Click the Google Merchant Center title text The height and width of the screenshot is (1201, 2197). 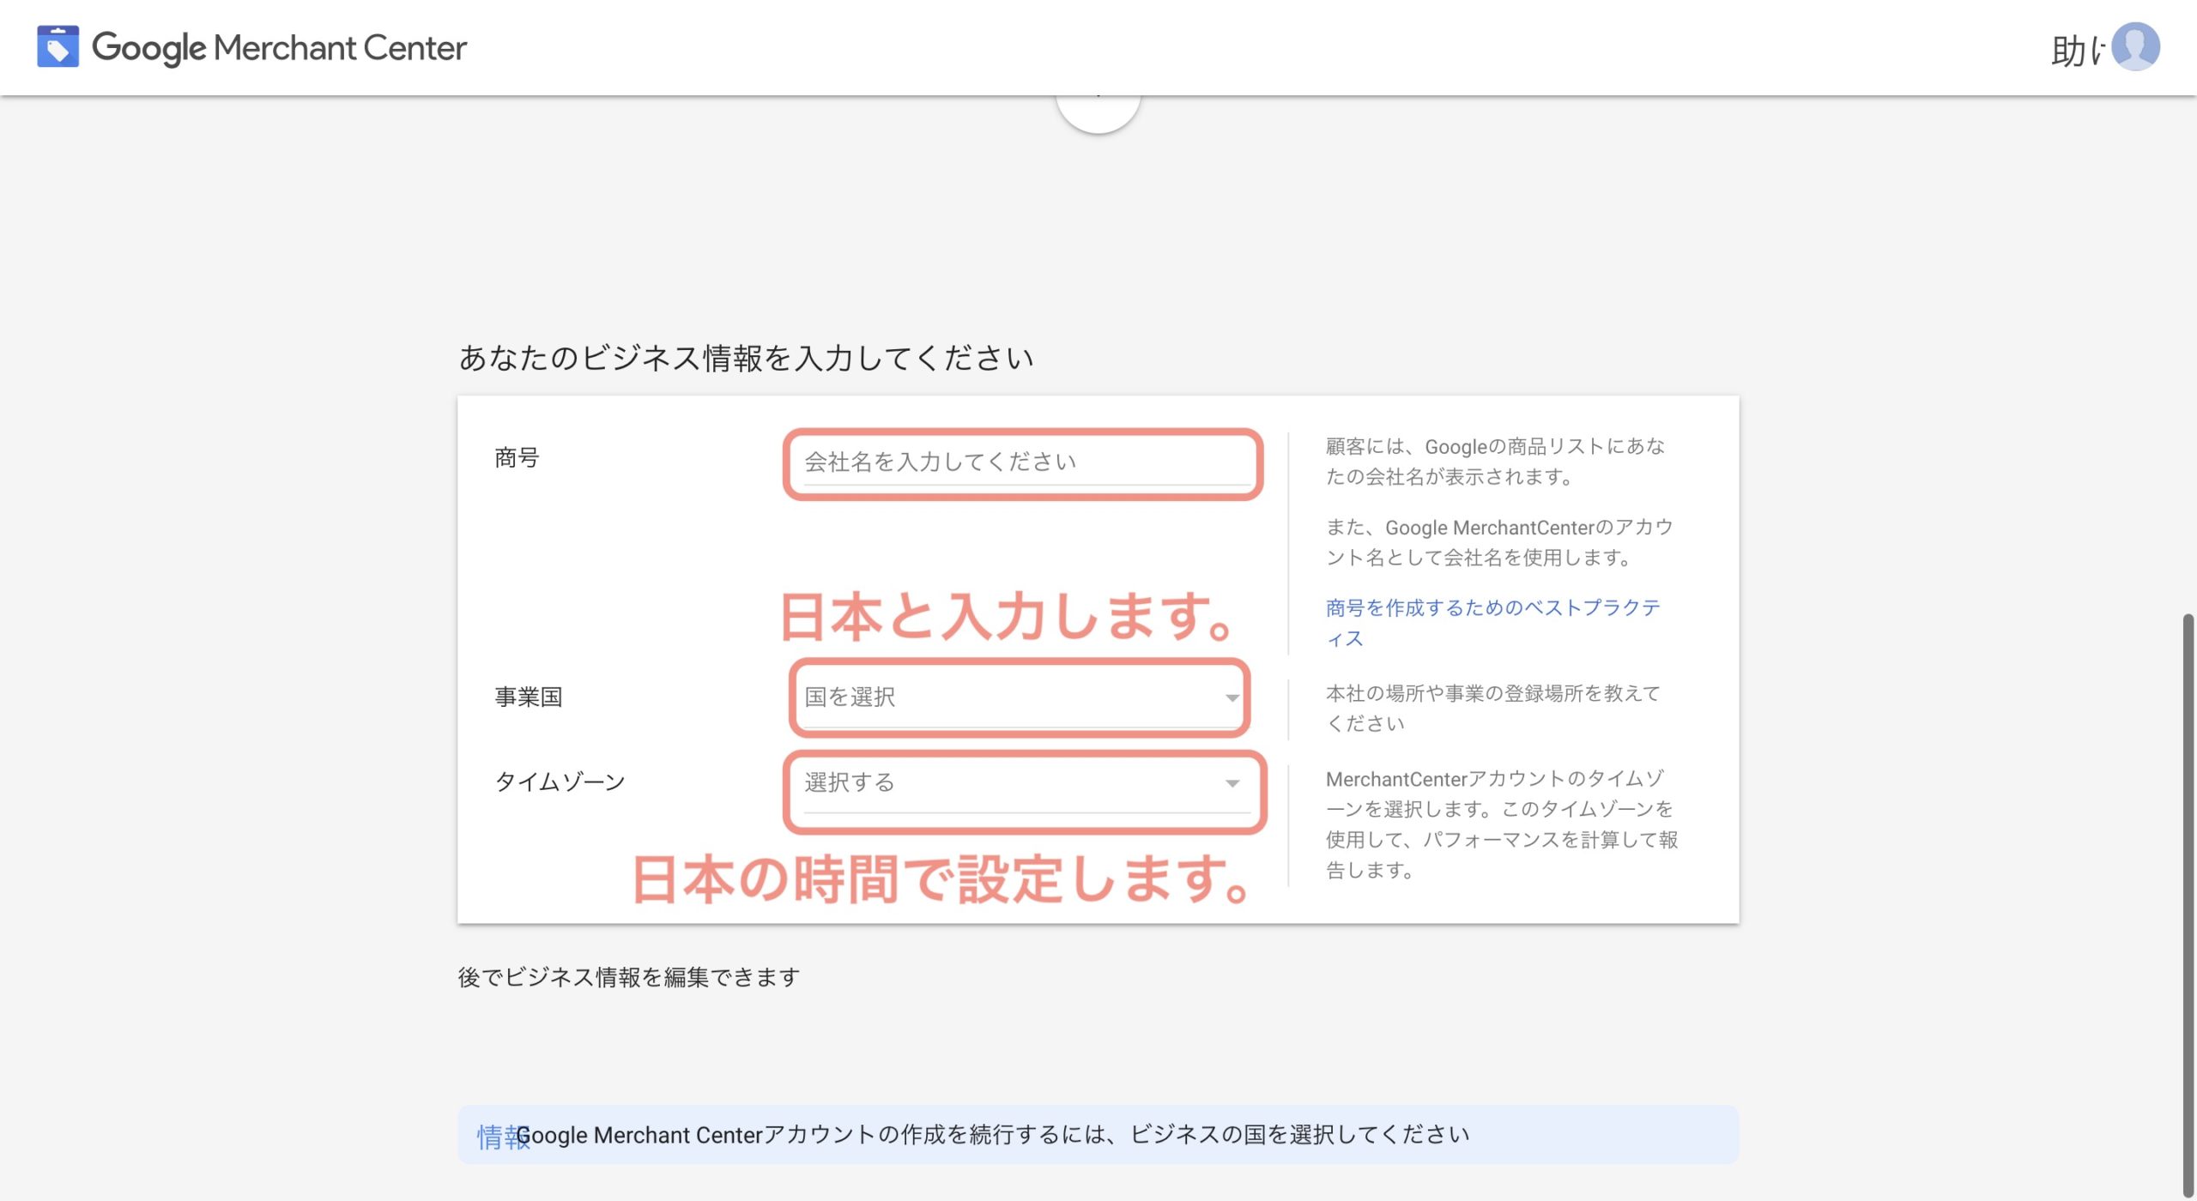(x=280, y=48)
